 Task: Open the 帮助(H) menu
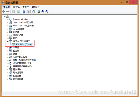coord(36,7)
